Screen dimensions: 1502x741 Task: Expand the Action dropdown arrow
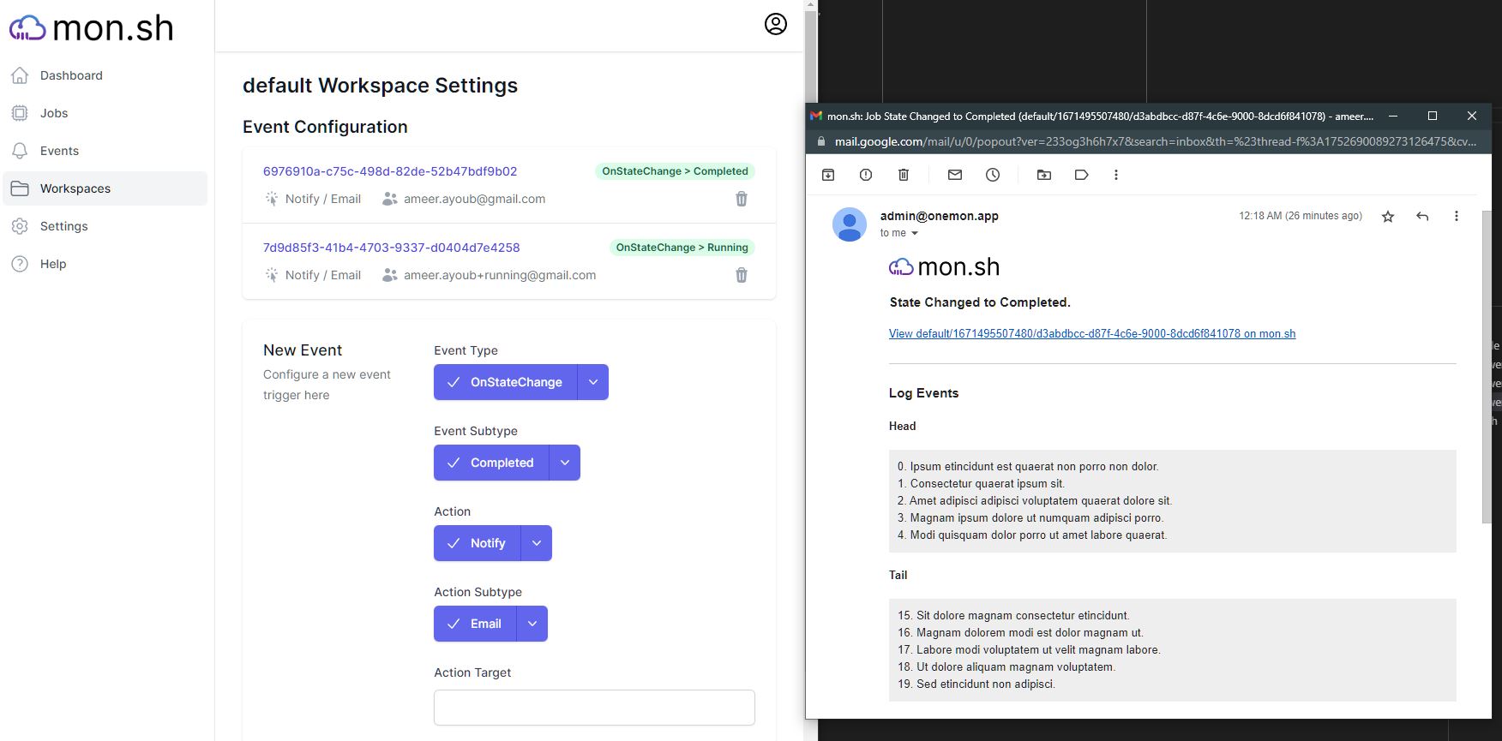pos(537,543)
